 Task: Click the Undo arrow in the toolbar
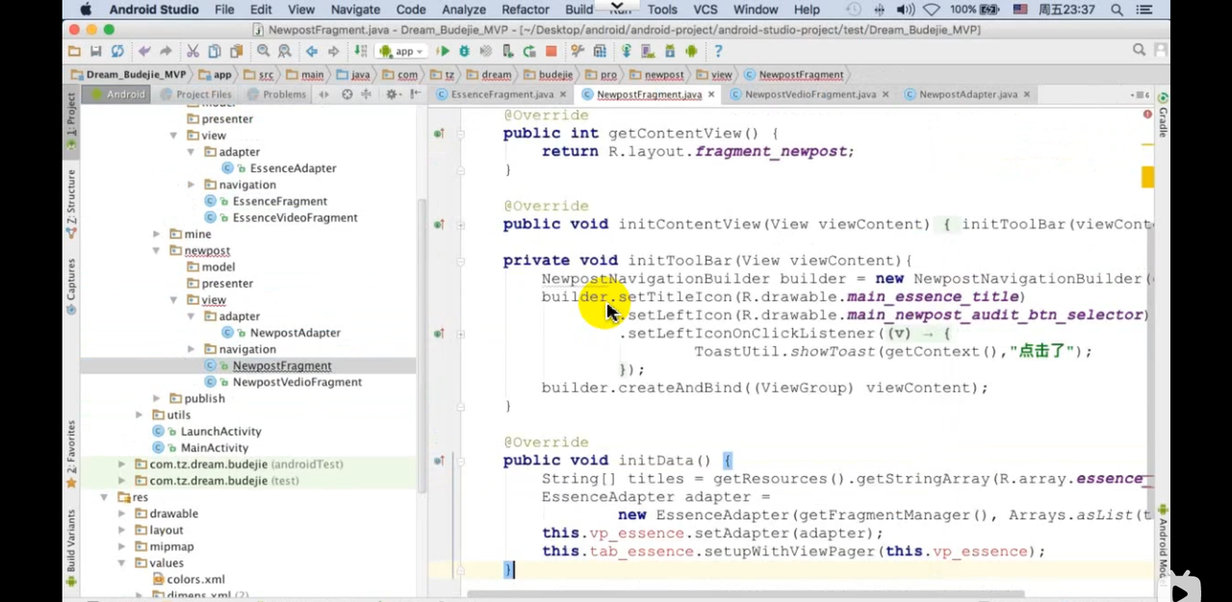click(x=144, y=51)
